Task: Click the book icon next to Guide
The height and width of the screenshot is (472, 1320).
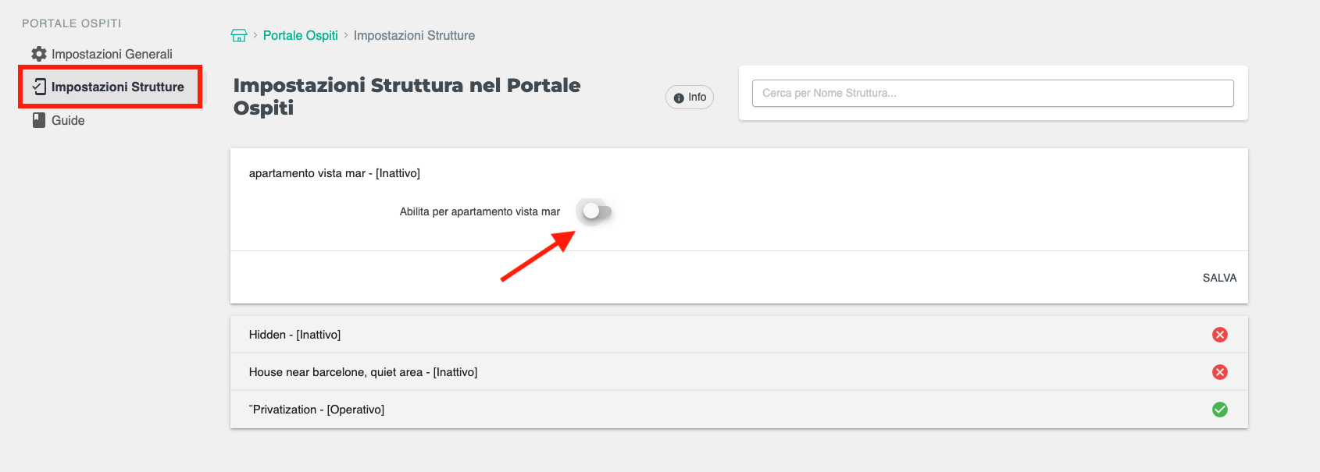Action: tap(39, 120)
